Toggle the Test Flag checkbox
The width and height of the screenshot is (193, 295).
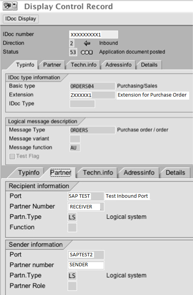(x=12, y=156)
